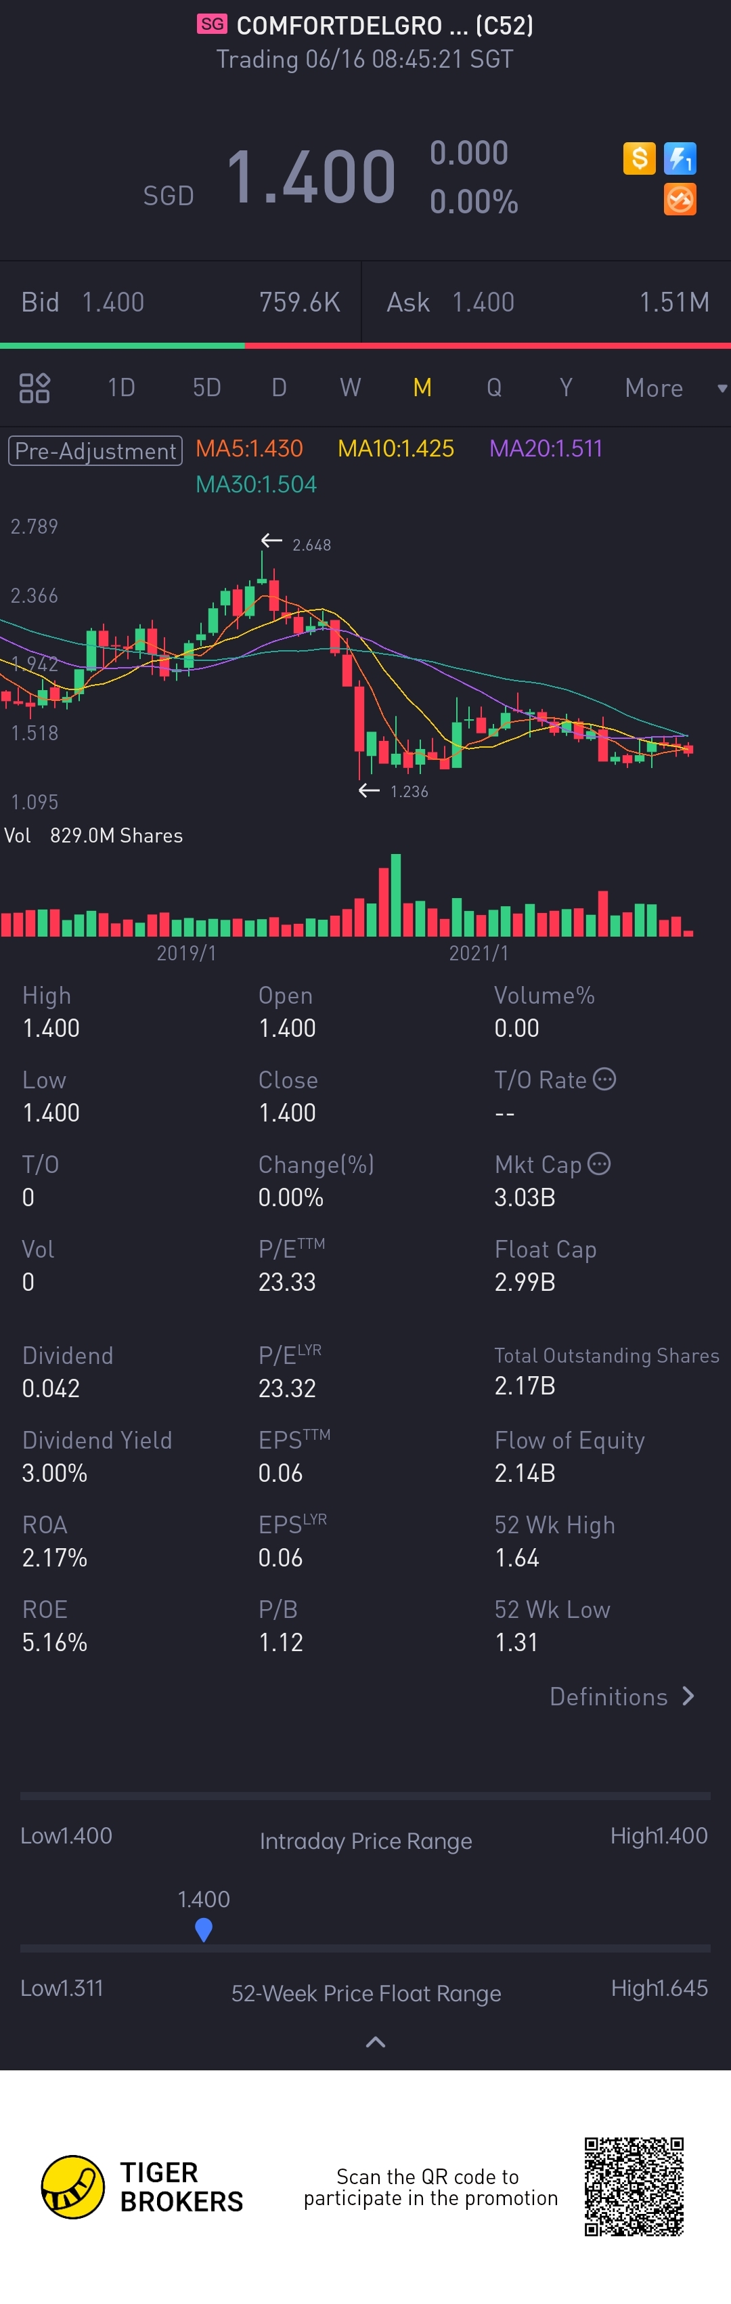Image resolution: width=731 pixels, height=2304 pixels.
Task: Click the T/O Rate info icon
Action: (605, 1079)
